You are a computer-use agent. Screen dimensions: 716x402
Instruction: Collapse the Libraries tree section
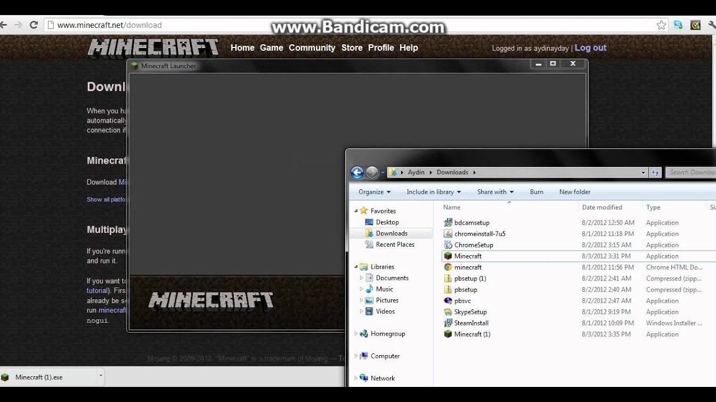coord(356,267)
